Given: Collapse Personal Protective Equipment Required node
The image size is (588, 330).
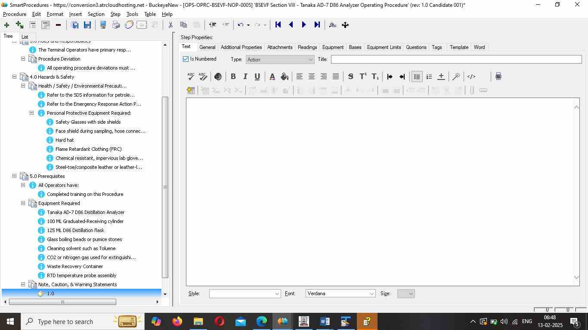Looking at the screenshot, I should click(31, 113).
